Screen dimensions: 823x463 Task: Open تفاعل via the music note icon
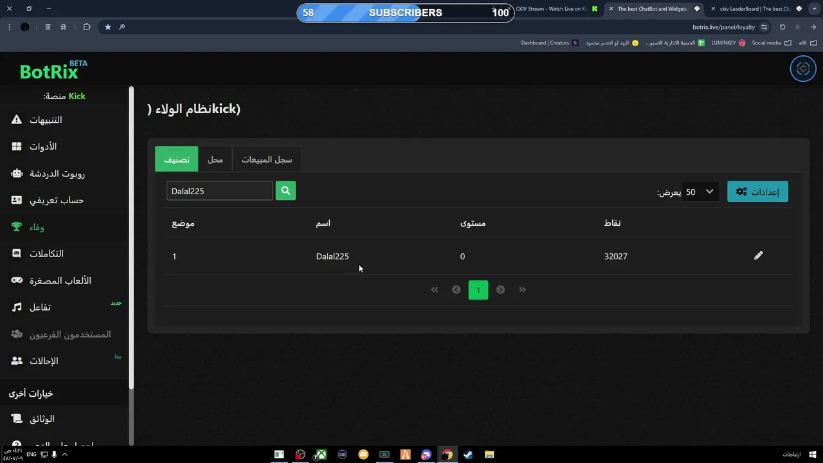click(17, 307)
